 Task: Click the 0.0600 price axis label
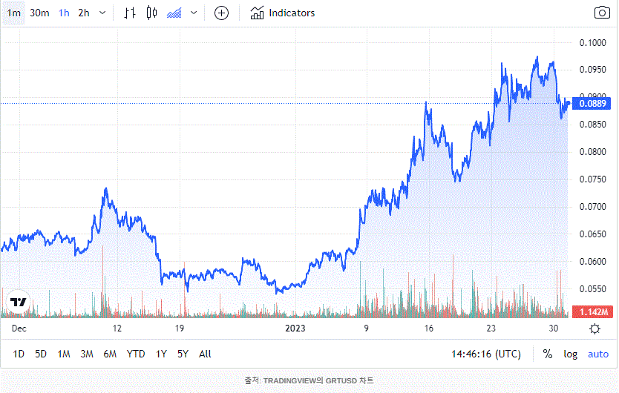(592, 262)
